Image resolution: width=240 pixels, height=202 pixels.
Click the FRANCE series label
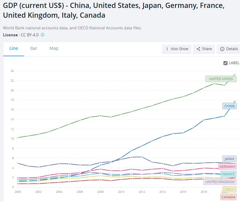click(228, 174)
